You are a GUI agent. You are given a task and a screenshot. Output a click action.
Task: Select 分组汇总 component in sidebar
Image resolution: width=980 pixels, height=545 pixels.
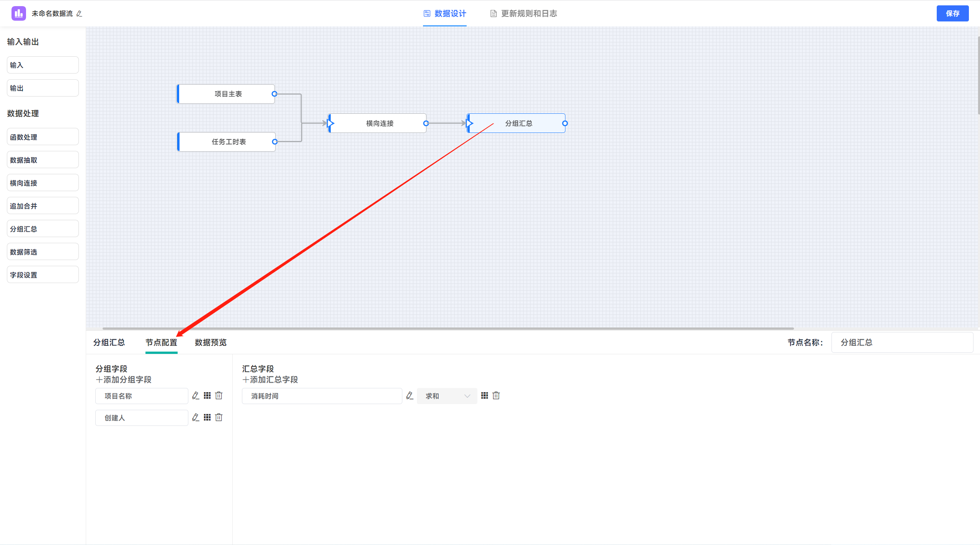click(43, 229)
